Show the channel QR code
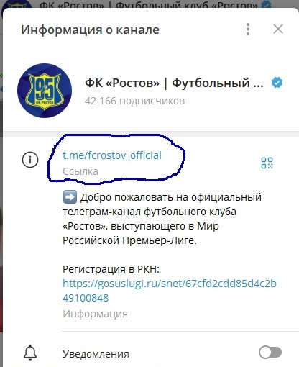The height and width of the screenshot is (367, 299). (x=267, y=163)
